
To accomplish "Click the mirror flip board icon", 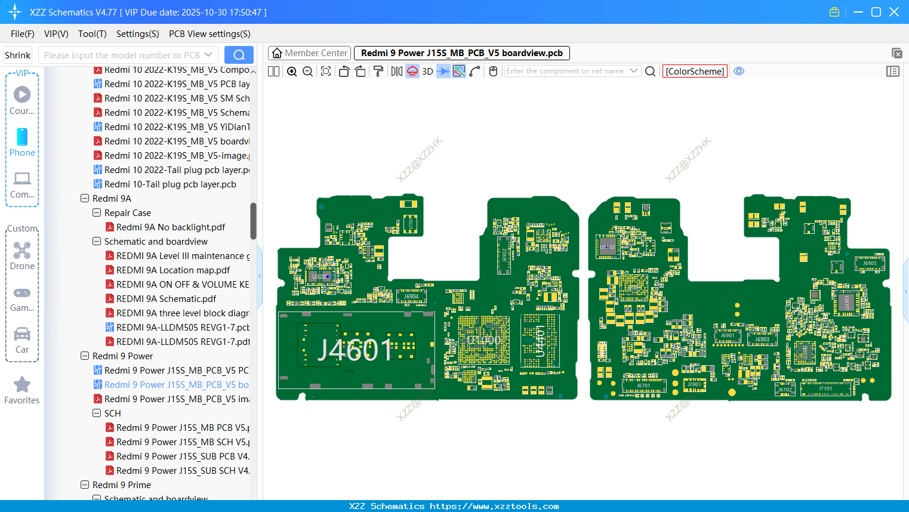I will pyautogui.click(x=396, y=71).
